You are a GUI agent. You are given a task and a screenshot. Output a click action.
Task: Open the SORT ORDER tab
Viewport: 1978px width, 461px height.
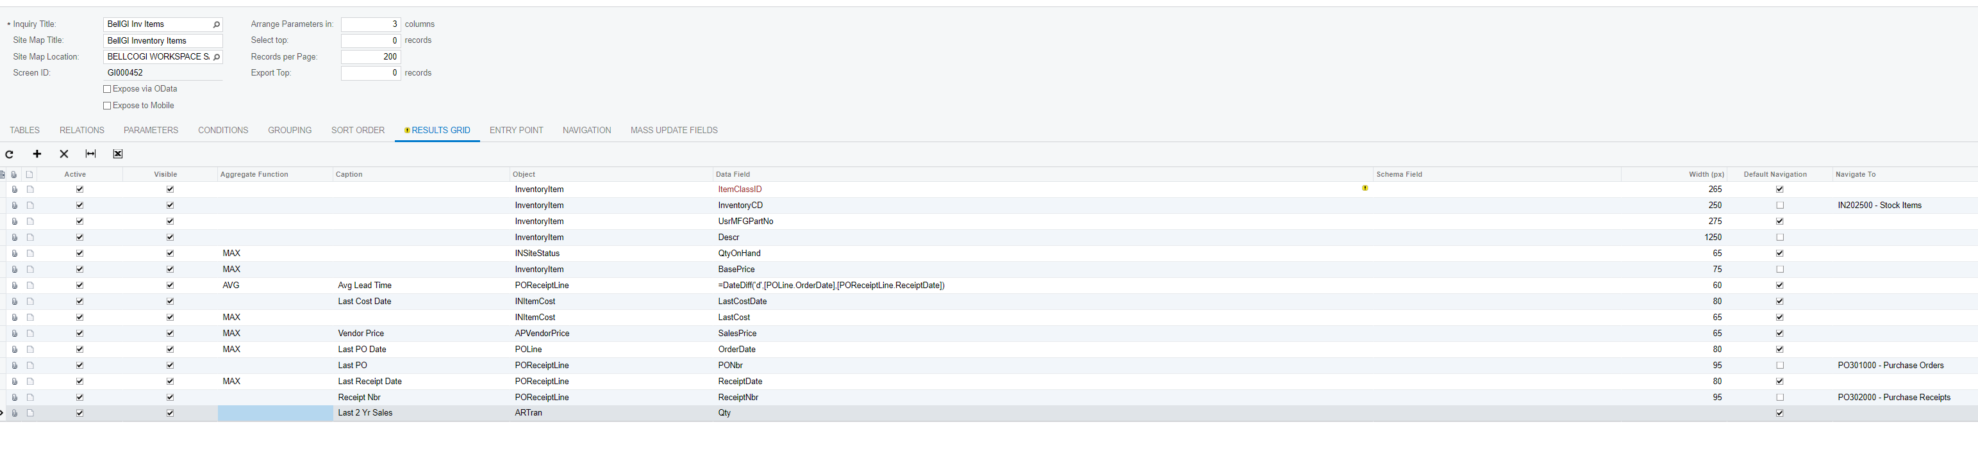click(357, 131)
